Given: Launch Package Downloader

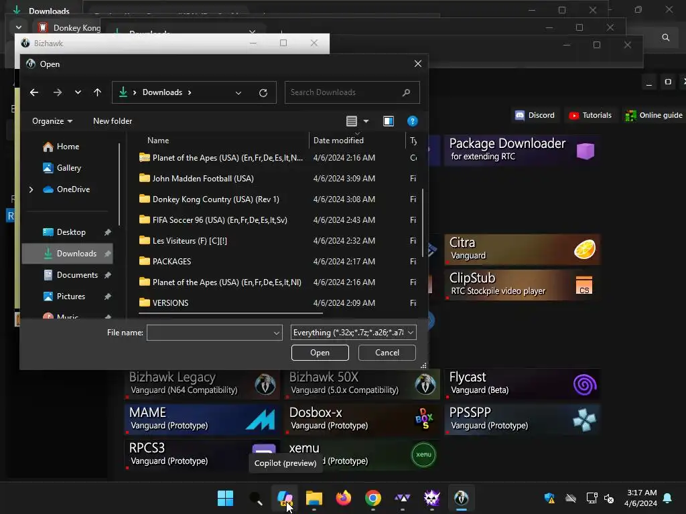Looking at the screenshot, I should click(522, 151).
